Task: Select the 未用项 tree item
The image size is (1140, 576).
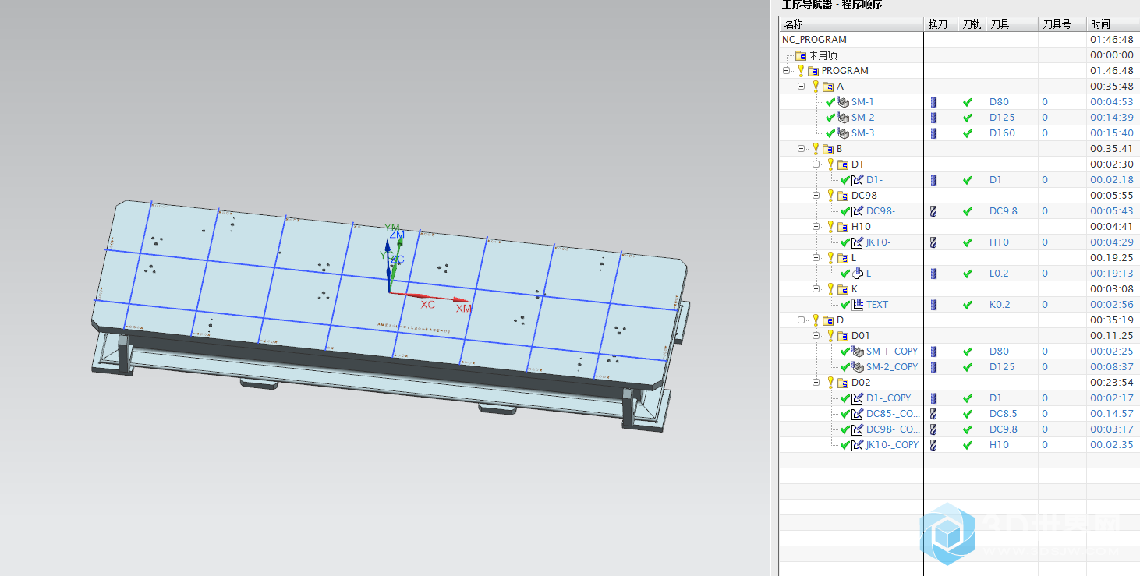Action: [823, 55]
